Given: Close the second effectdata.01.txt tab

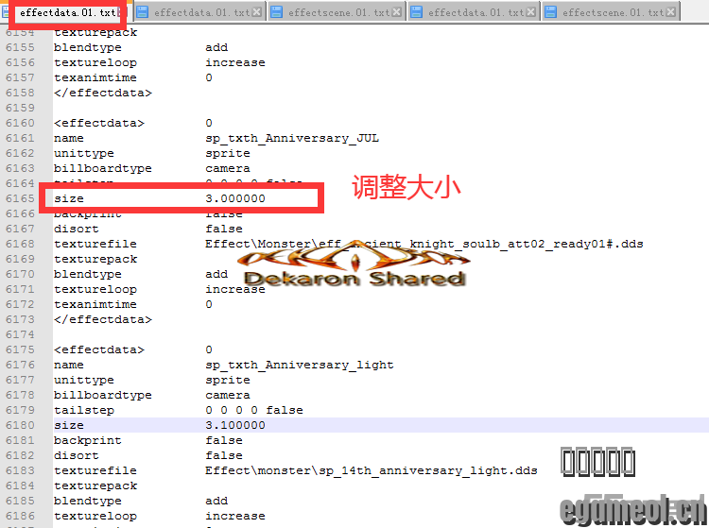Looking at the screenshot, I should [258, 13].
